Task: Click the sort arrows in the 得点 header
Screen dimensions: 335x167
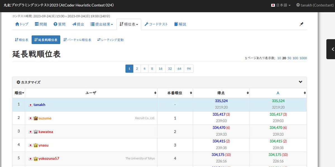Action: click(248, 93)
